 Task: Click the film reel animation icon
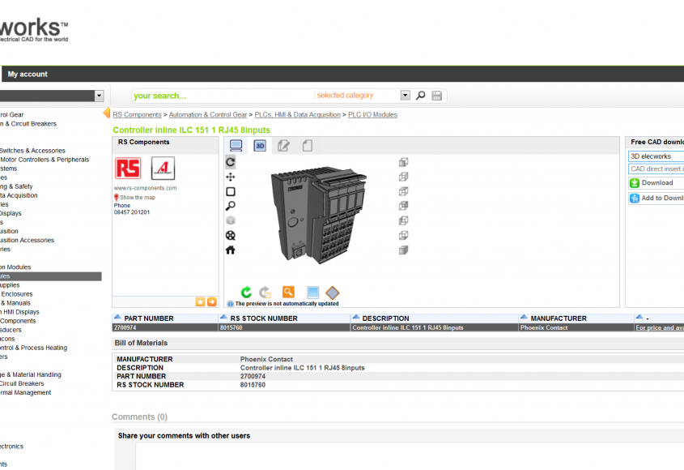pyautogui.click(x=231, y=236)
